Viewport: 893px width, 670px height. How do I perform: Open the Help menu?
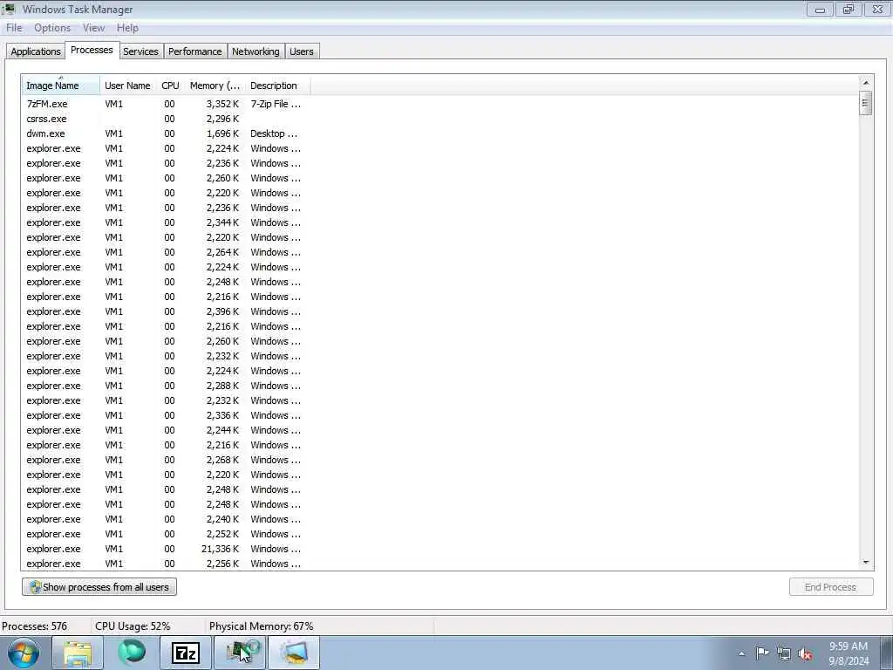point(127,28)
